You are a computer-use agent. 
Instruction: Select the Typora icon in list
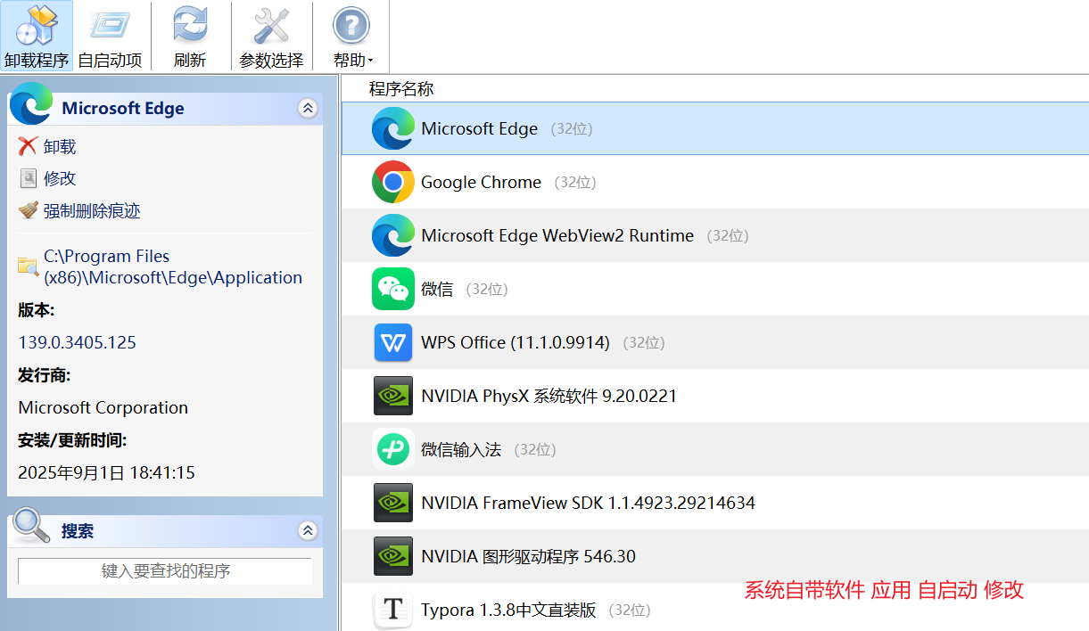tap(393, 610)
